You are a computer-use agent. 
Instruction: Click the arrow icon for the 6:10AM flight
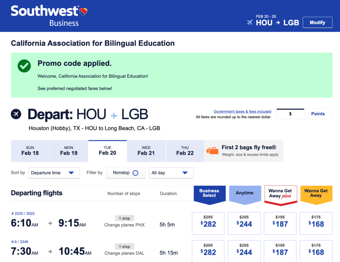click(50, 224)
